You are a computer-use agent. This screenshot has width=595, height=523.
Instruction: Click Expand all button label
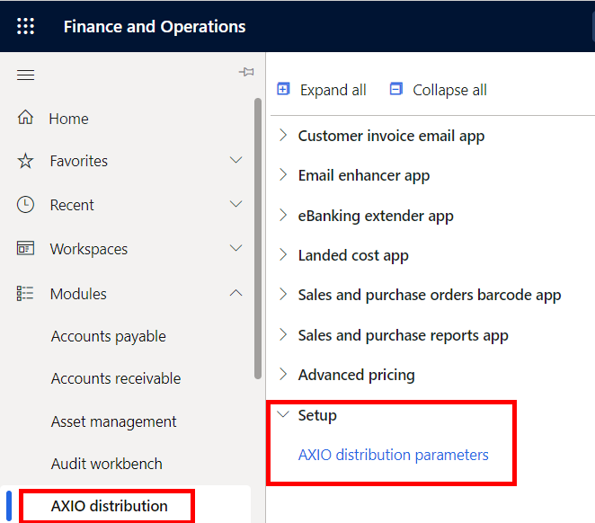coord(333,90)
